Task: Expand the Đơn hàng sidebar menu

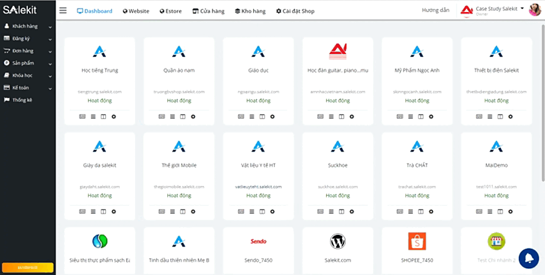Action: point(28,51)
